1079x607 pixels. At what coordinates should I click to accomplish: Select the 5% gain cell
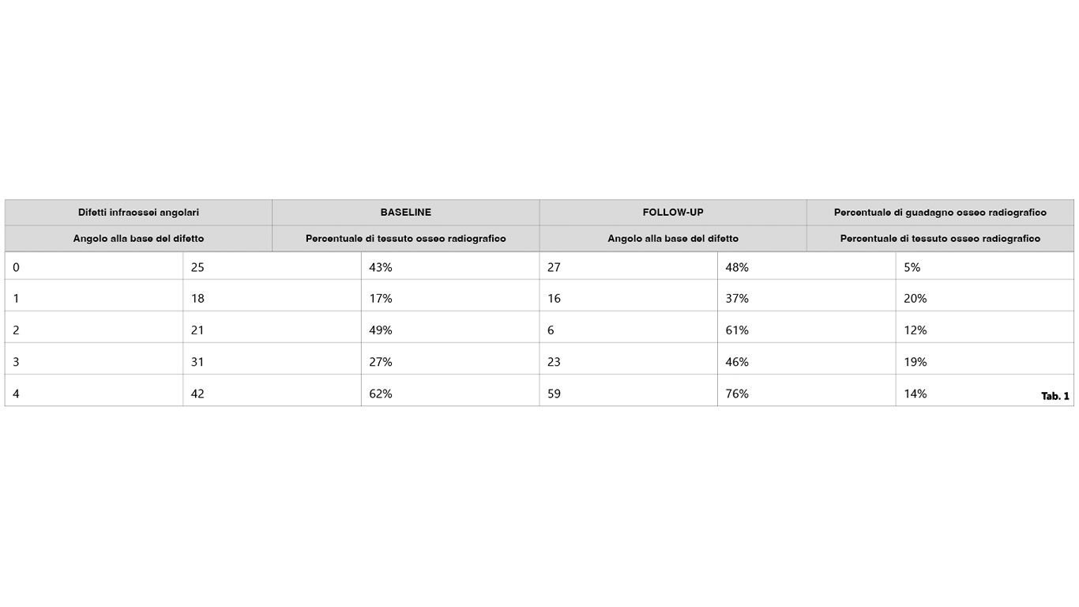click(x=985, y=267)
